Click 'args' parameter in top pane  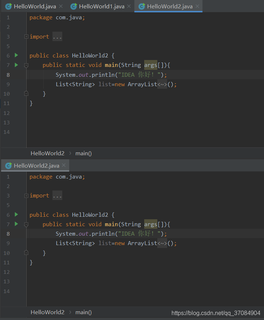pyautogui.click(x=151, y=65)
